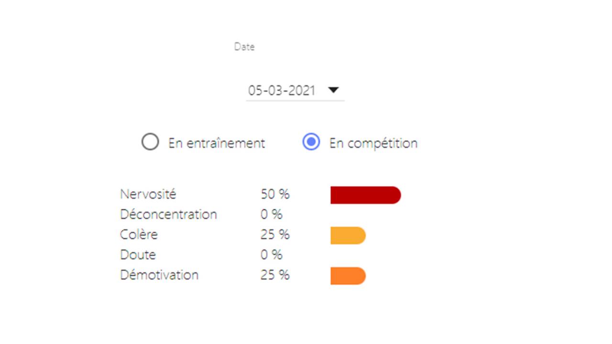The width and height of the screenshot is (612, 344).
Task: Click the Colère label
Action: pyautogui.click(x=139, y=235)
